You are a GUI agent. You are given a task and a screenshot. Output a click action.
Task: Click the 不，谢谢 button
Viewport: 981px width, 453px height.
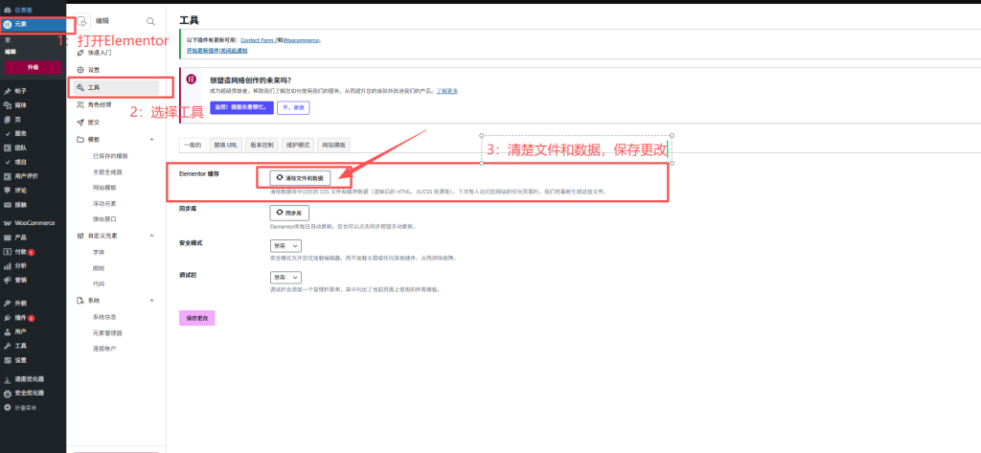pos(293,107)
